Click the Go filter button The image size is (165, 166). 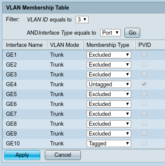132,33
